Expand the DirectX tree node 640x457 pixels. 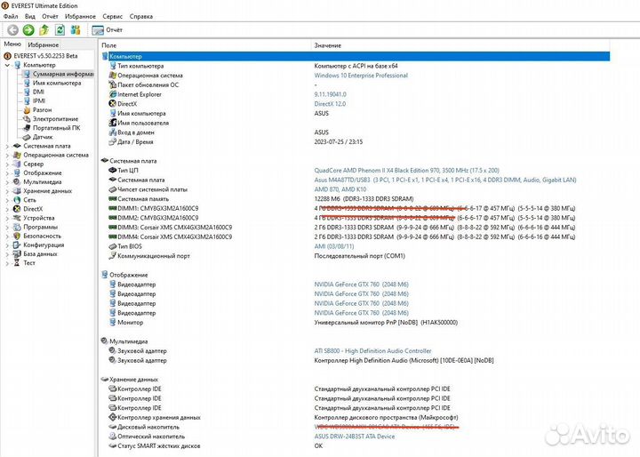[x=7, y=209]
